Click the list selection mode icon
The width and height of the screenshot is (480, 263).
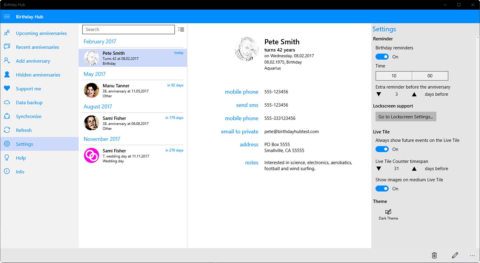click(x=181, y=29)
